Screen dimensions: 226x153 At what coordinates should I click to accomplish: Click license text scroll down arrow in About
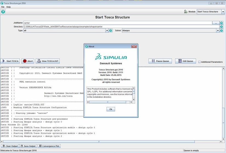134,99
